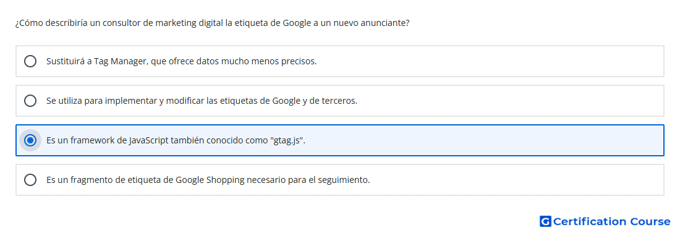Click the answer text Es un framework de JavaScript

click(176, 140)
